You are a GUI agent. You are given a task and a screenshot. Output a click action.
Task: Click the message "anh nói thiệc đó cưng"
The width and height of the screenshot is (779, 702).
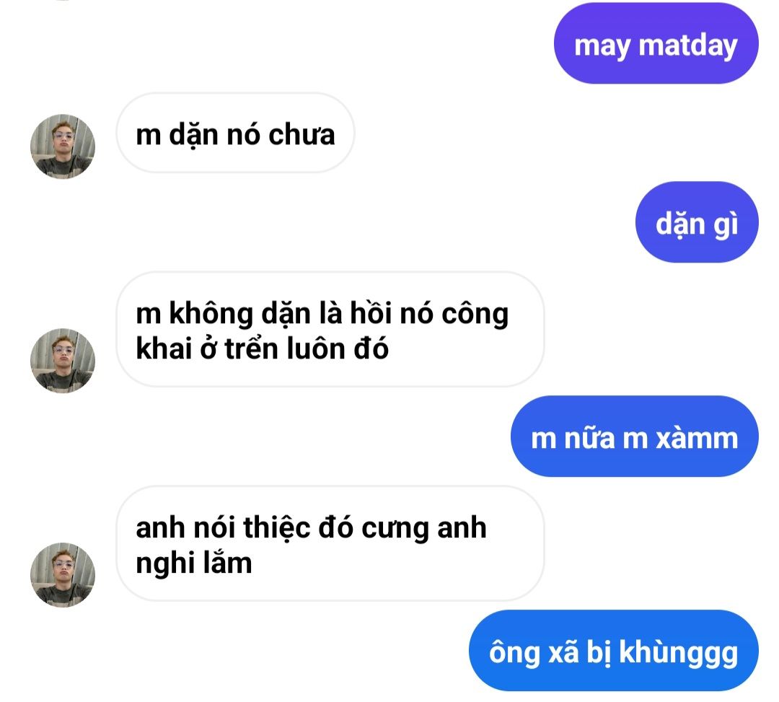click(x=330, y=543)
